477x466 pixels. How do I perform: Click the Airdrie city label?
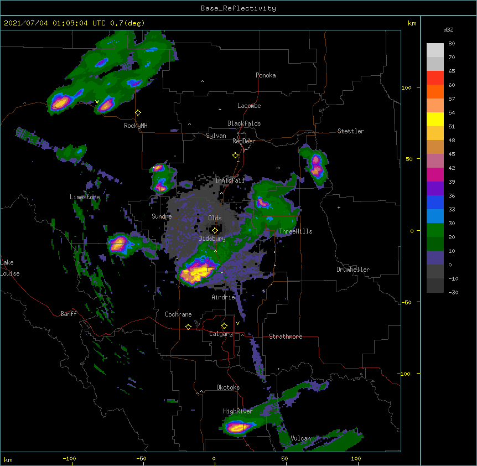point(224,297)
